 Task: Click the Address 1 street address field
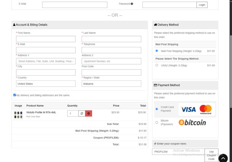click(46, 61)
